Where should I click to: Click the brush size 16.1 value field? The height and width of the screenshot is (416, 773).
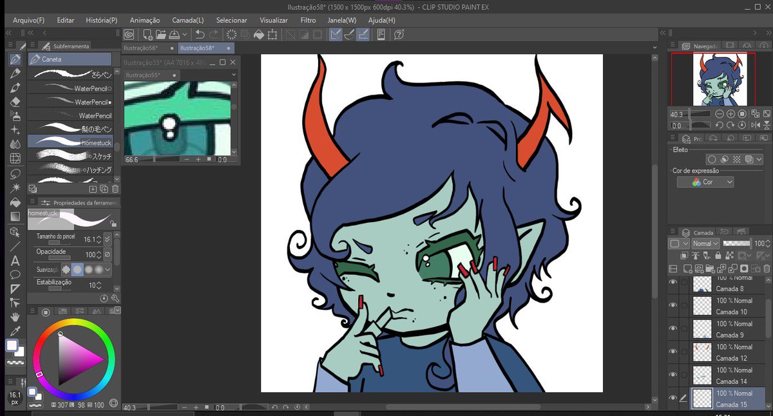point(89,238)
